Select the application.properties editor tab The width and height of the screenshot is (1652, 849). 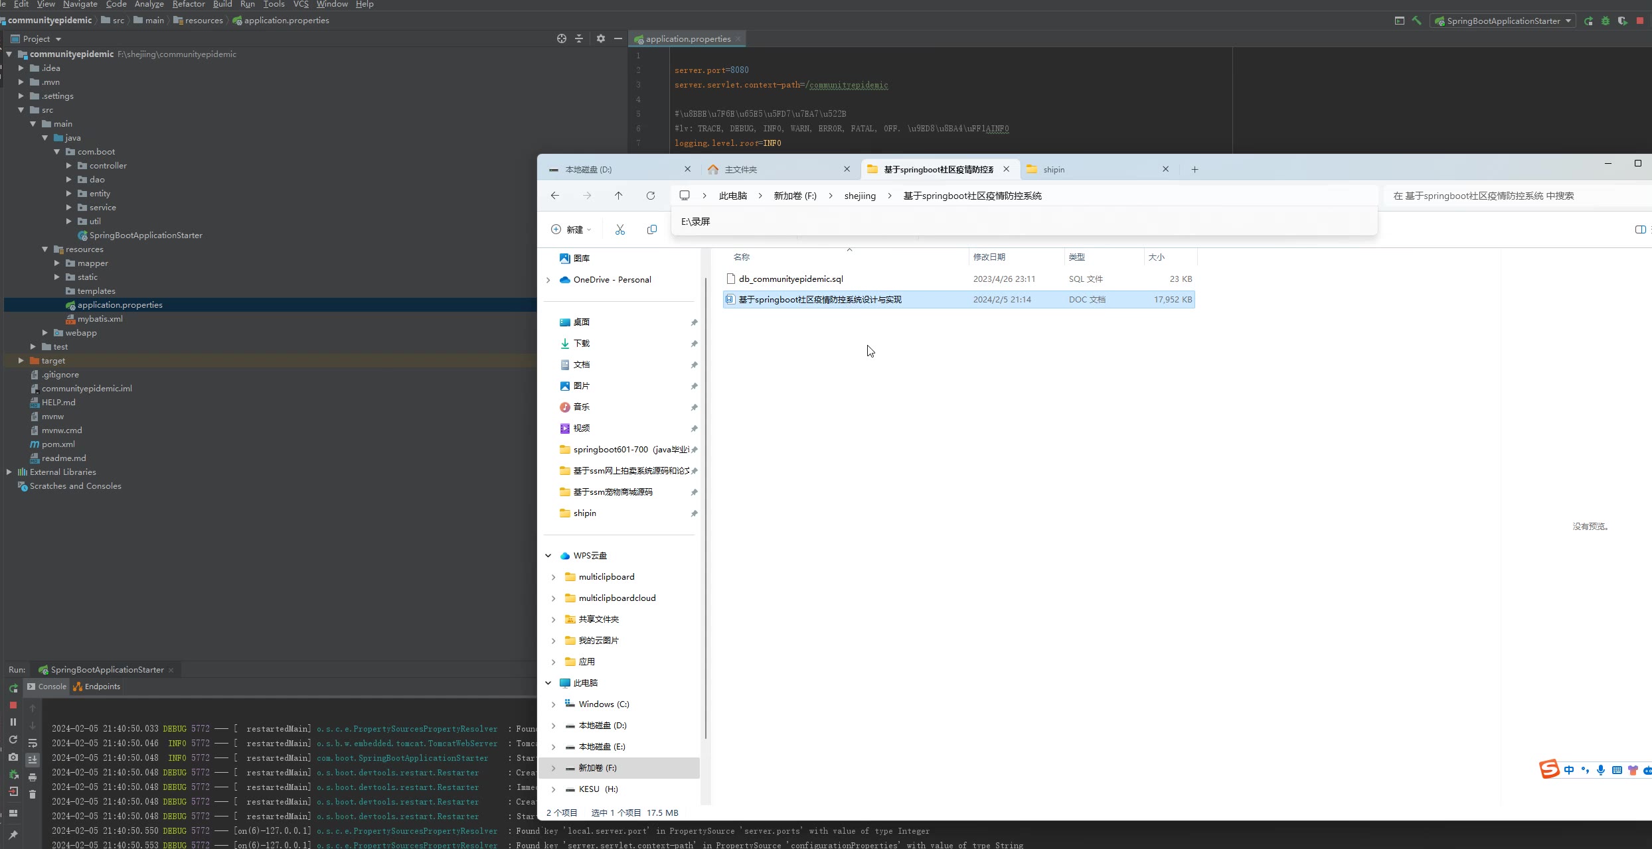click(688, 39)
